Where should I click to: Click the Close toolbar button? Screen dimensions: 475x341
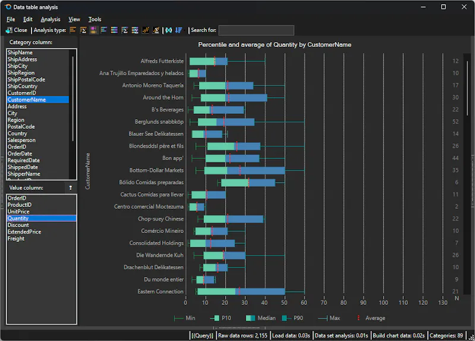[x=17, y=30]
